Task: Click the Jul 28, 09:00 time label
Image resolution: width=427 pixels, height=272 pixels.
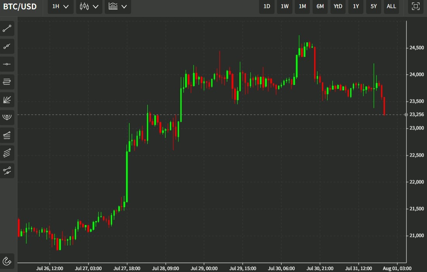Action: click(x=166, y=269)
